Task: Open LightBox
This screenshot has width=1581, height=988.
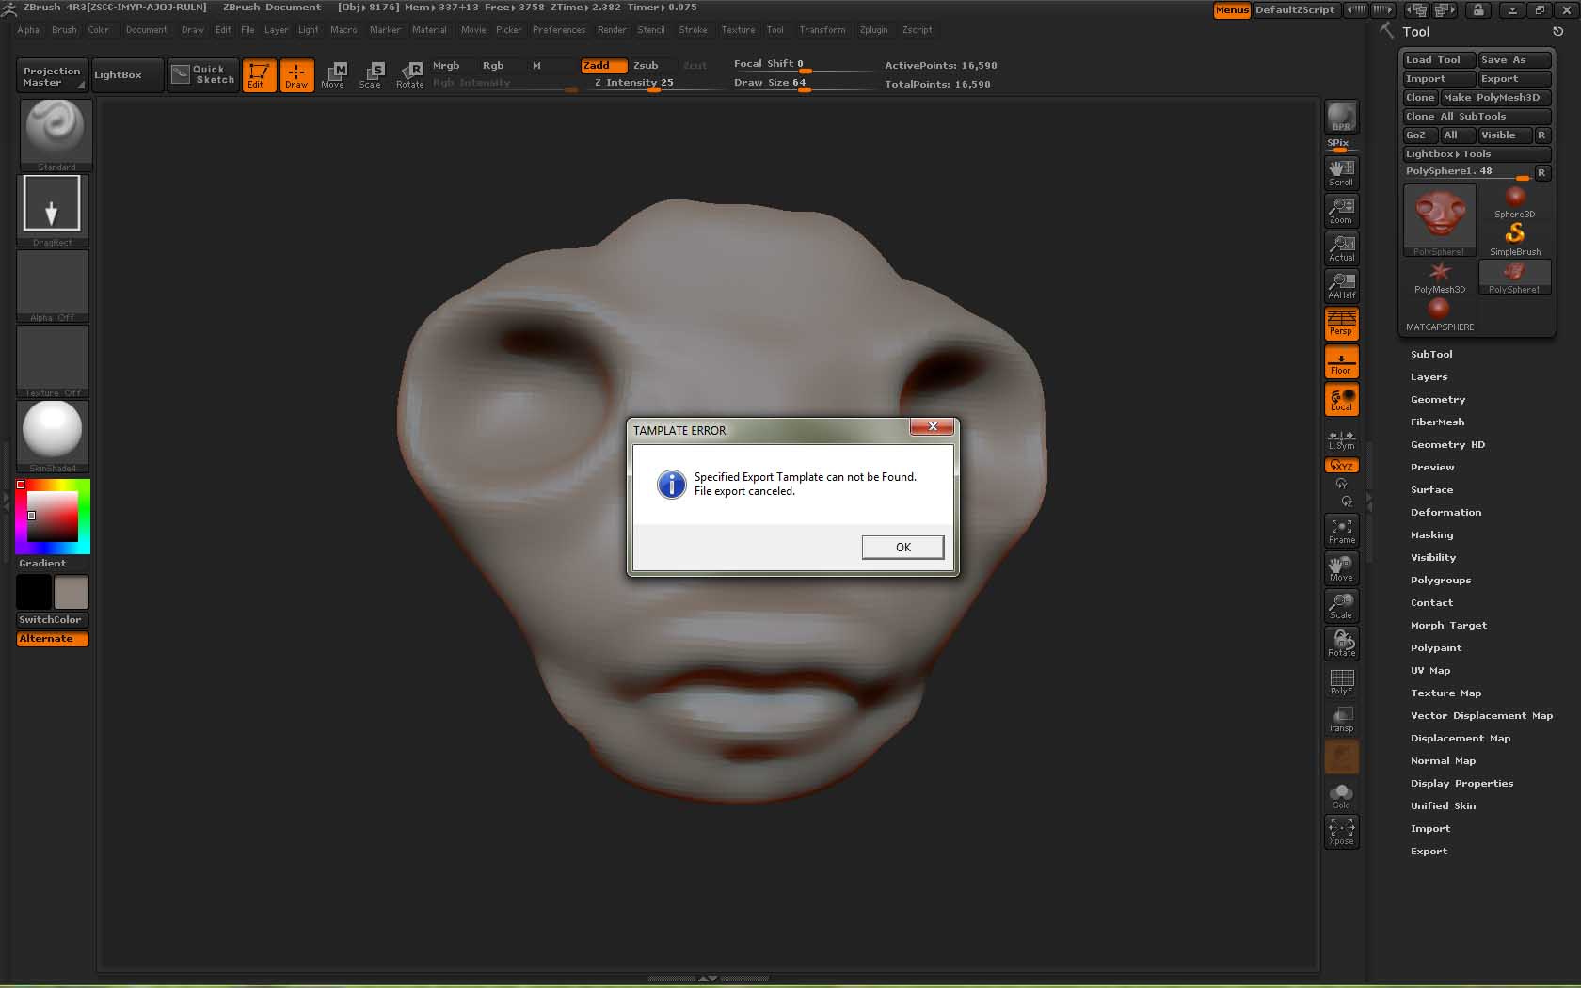Action: [128, 75]
